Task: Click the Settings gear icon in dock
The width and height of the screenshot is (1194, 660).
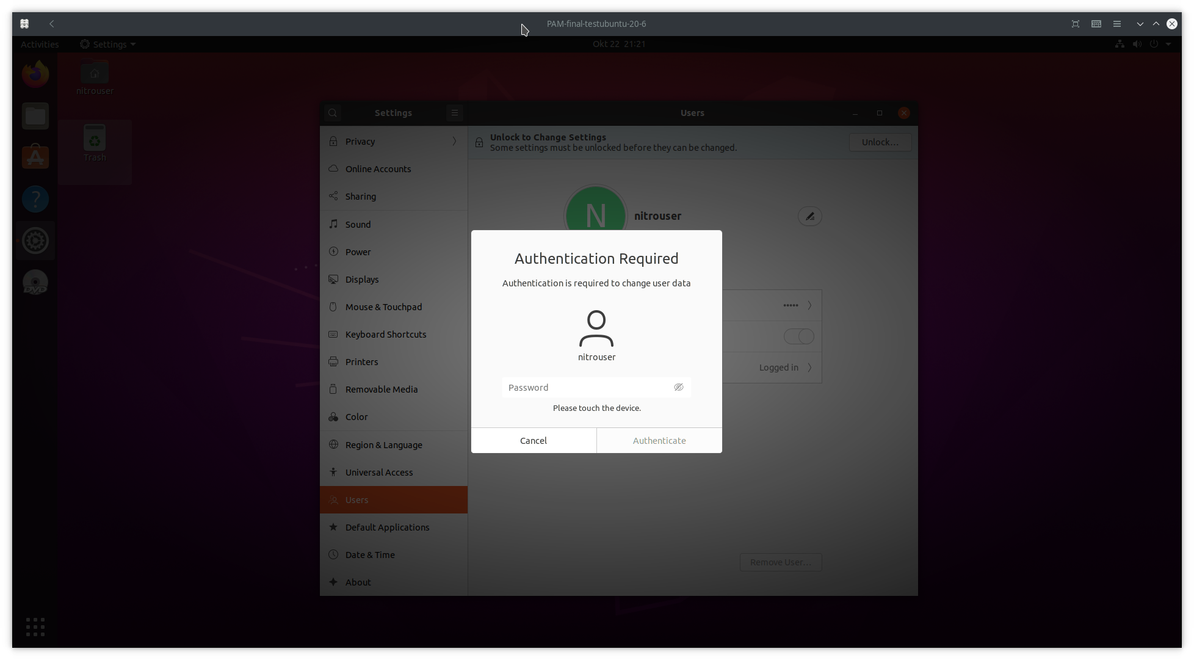Action: pos(35,241)
